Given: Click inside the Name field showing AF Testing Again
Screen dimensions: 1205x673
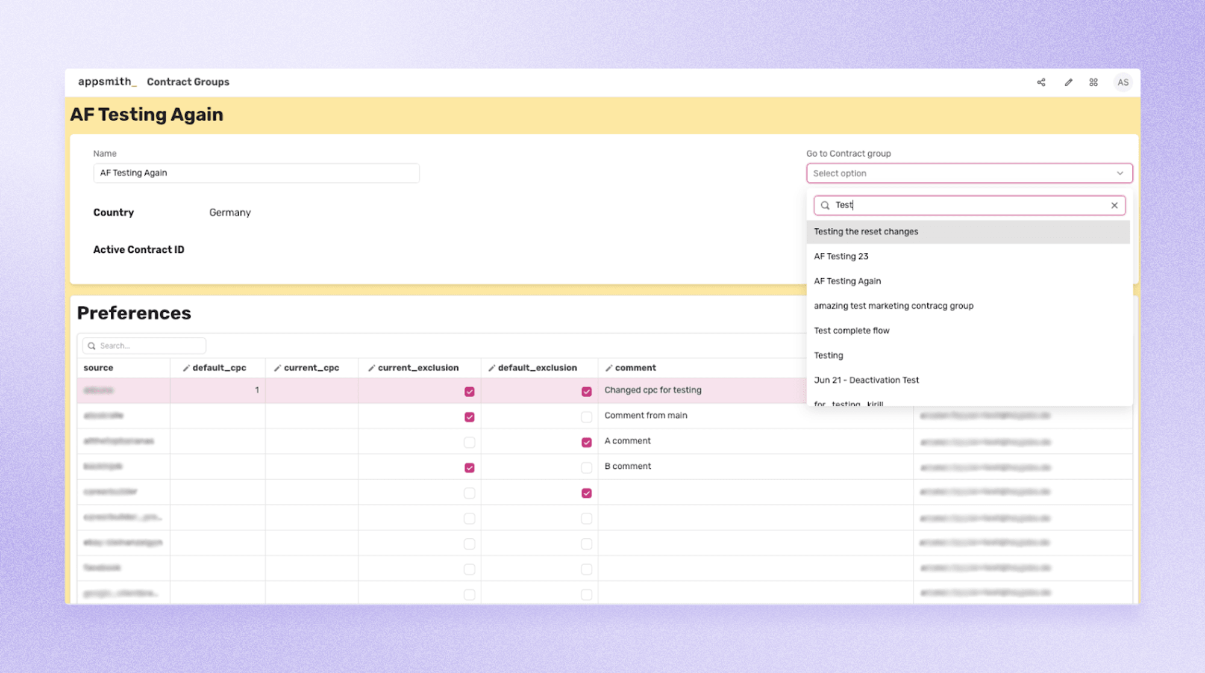Looking at the screenshot, I should (x=256, y=173).
